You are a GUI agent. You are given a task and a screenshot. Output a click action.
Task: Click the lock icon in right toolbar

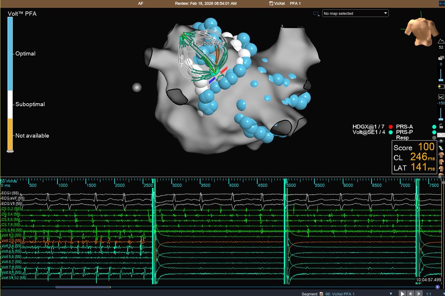pyautogui.click(x=441, y=126)
